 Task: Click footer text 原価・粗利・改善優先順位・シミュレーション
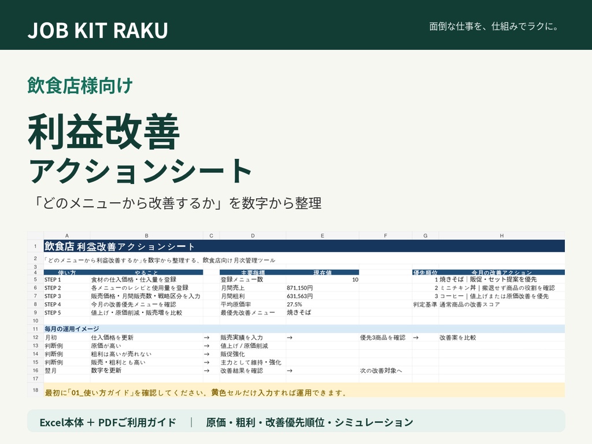(310, 422)
